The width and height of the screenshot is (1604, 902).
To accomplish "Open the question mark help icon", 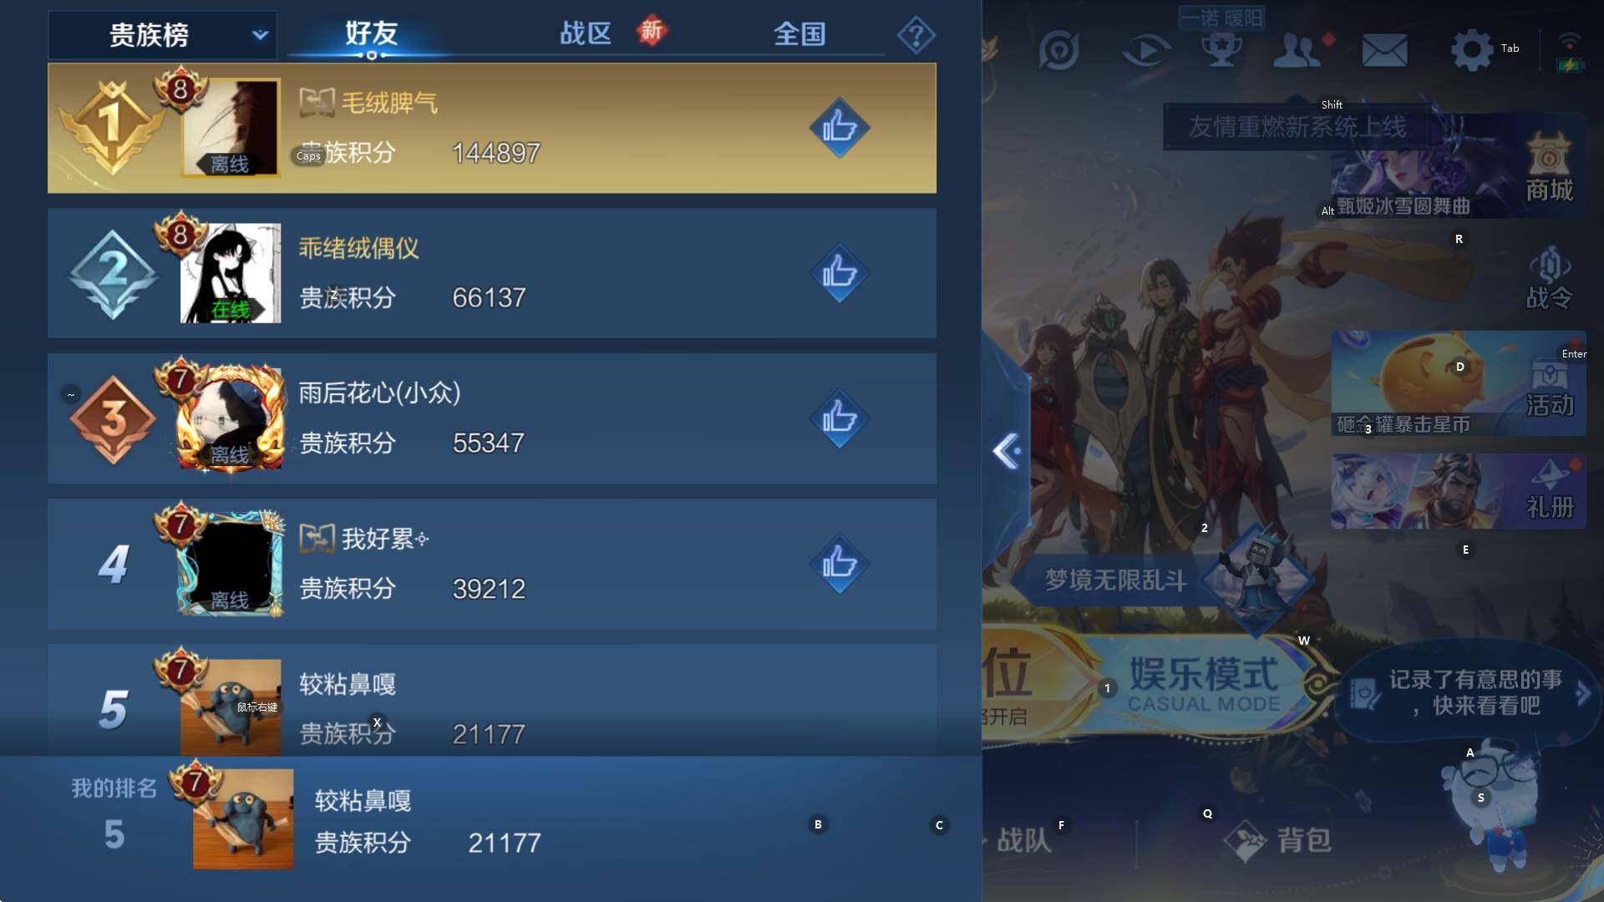I will (916, 35).
